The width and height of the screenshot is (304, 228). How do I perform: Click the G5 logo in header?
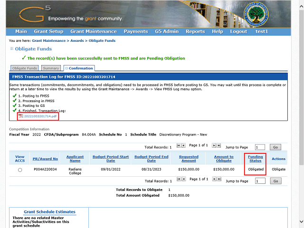coord(35,14)
